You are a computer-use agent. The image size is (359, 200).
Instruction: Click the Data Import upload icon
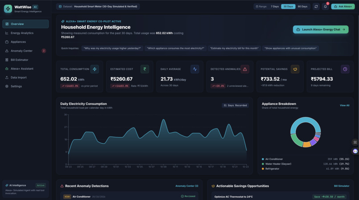[x=7, y=77]
